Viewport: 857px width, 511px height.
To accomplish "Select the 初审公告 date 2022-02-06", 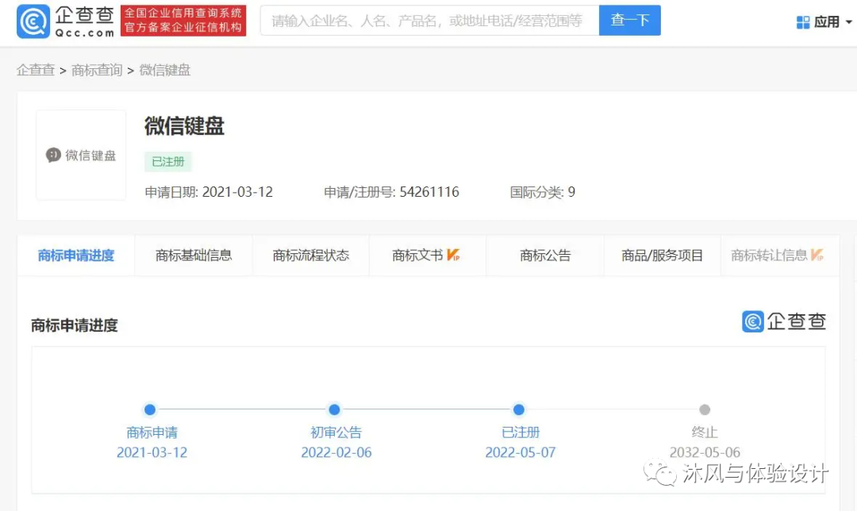I will pos(336,452).
